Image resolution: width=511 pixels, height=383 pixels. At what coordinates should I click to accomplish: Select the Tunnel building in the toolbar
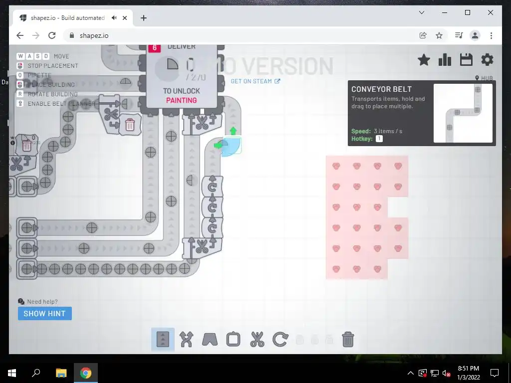click(x=210, y=339)
